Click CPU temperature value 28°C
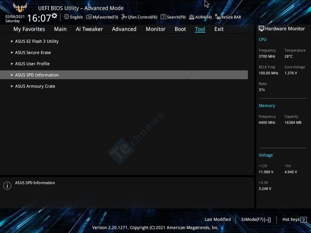Viewport: 311px width, 233px height. pos(289,56)
